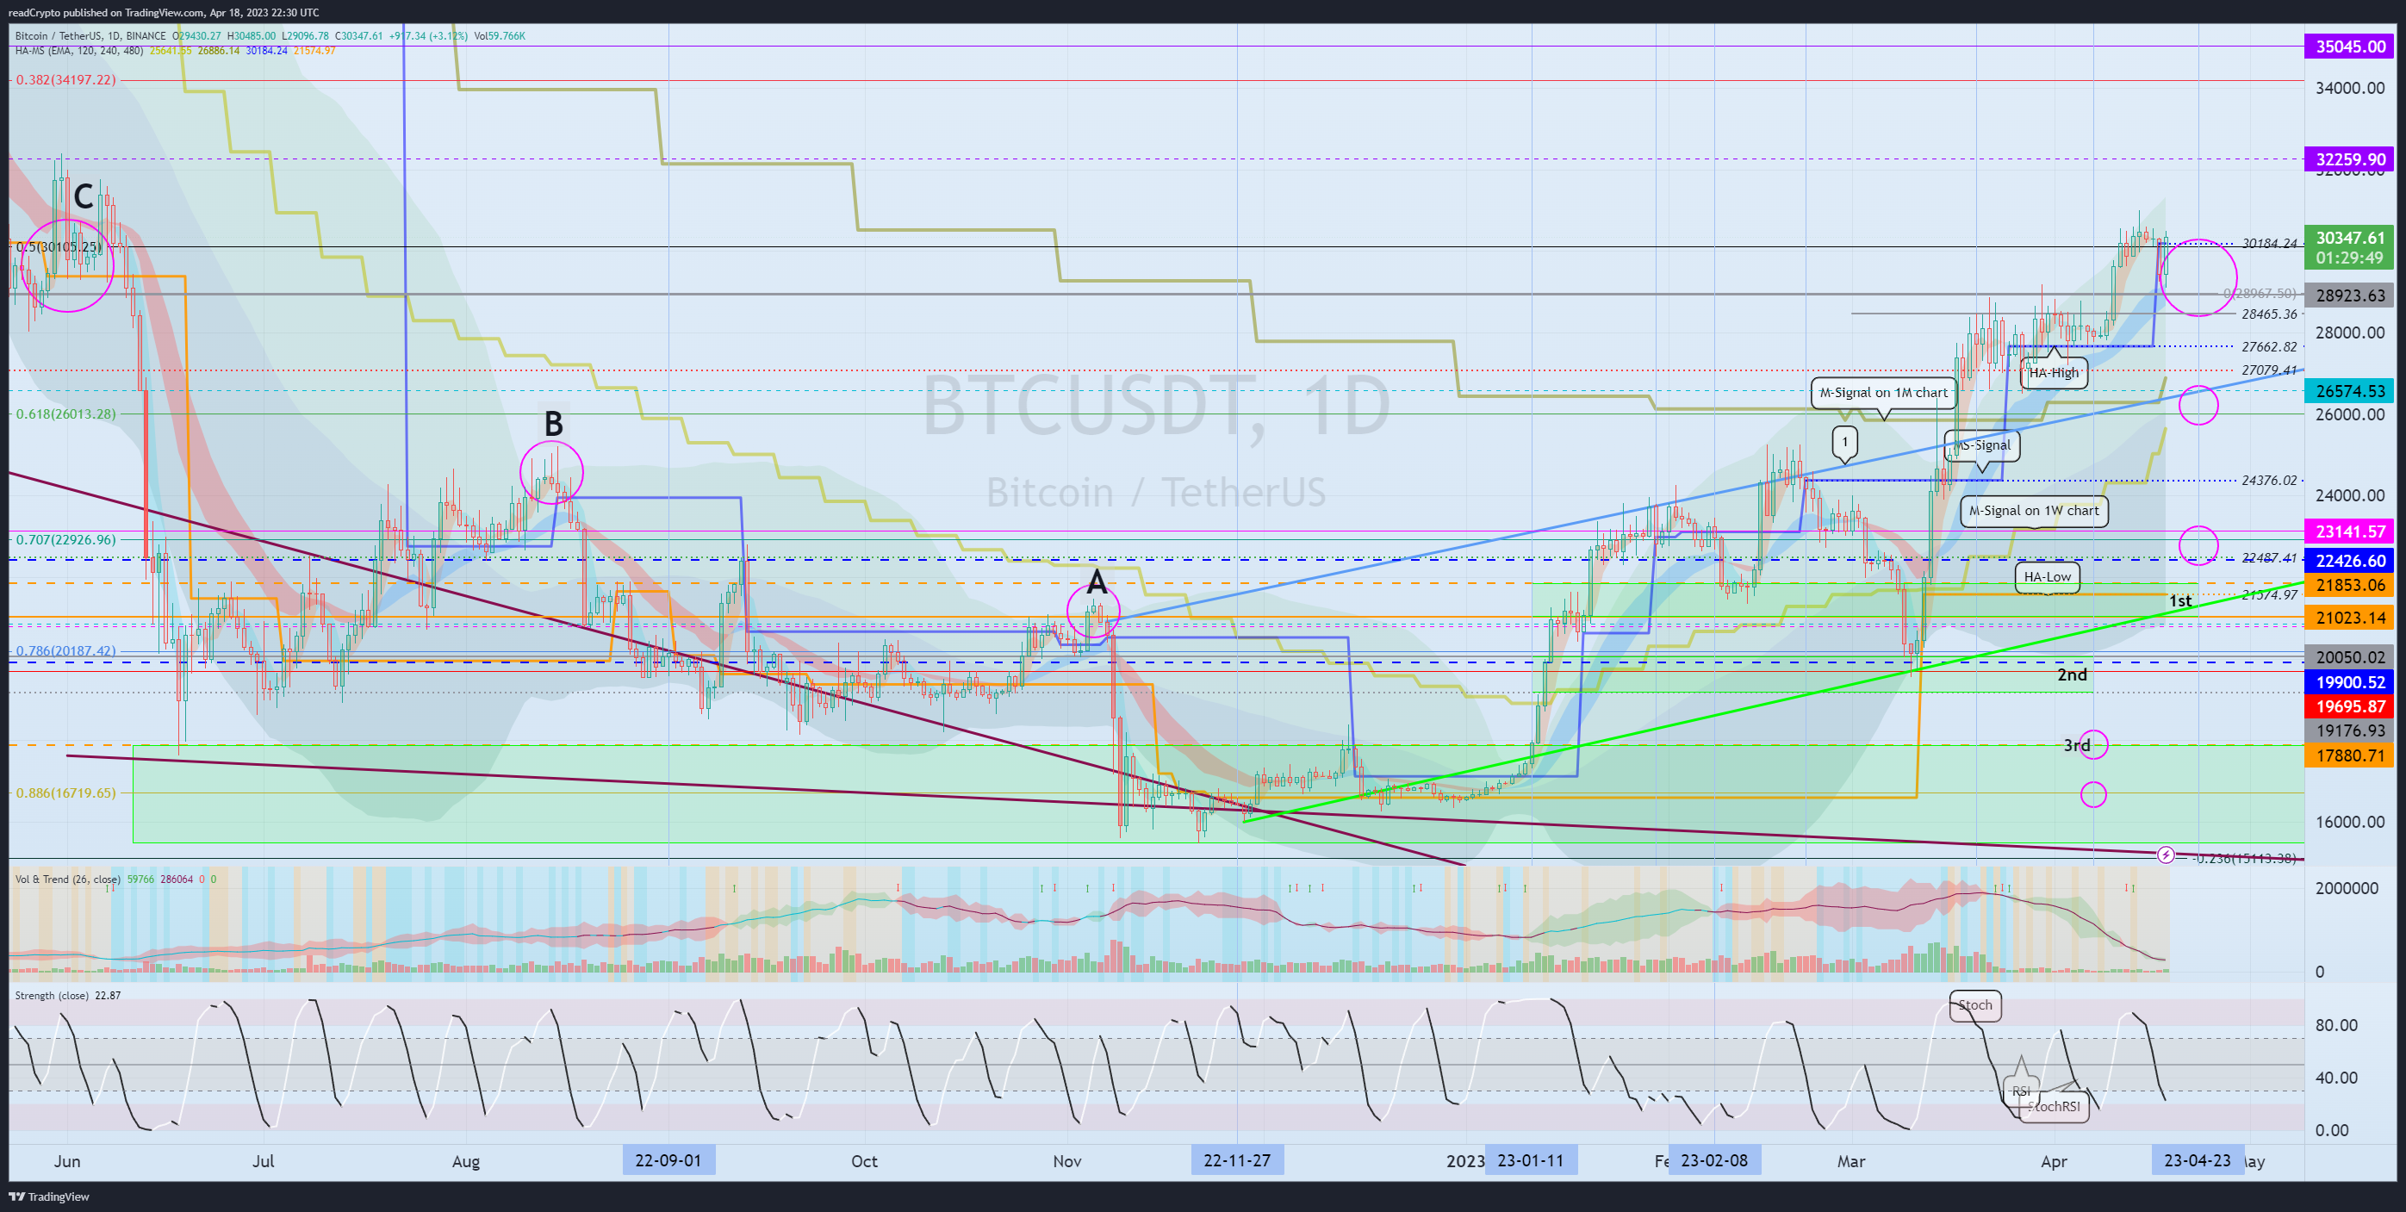Click the letter A wave label

[x=1097, y=581]
